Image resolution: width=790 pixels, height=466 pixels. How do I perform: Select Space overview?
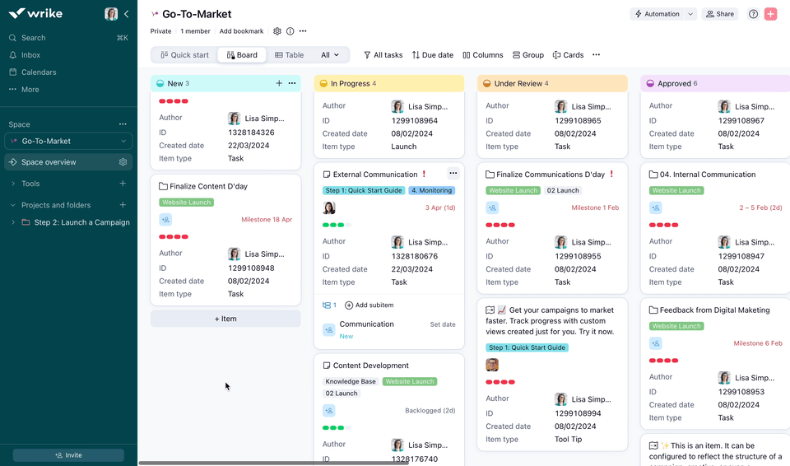point(49,162)
